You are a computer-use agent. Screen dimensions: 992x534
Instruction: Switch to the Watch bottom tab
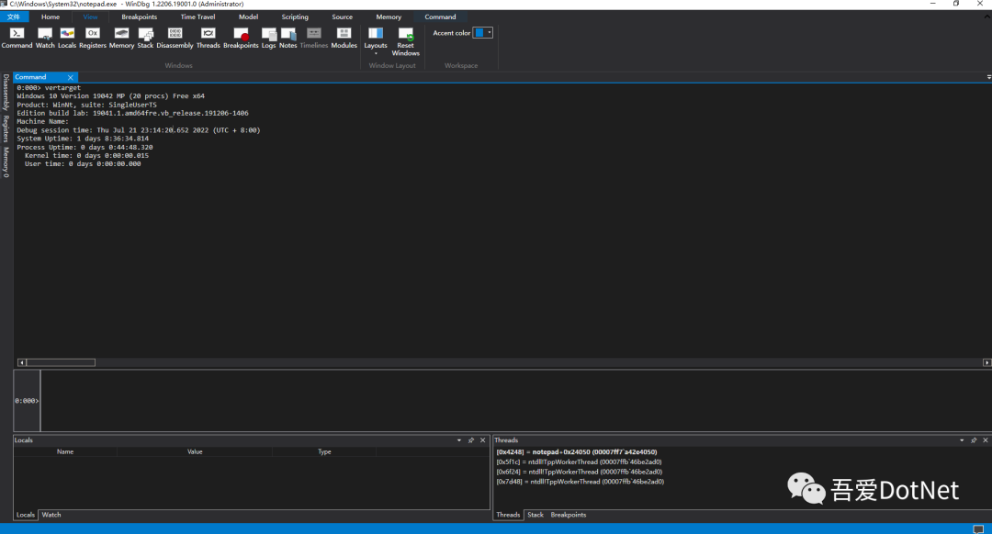(51, 515)
